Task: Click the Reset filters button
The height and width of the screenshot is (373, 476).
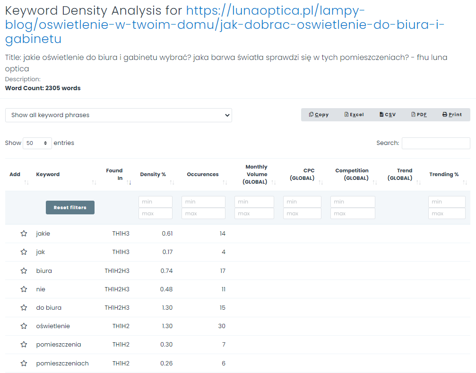Action: pos(70,207)
